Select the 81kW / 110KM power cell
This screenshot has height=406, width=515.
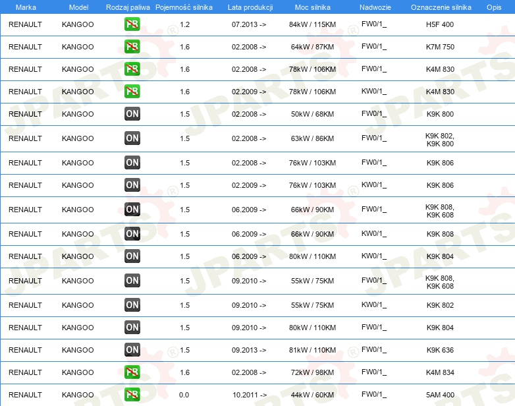click(312, 350)
